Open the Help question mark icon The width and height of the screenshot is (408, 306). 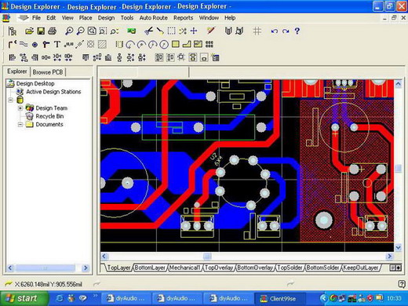297,31
